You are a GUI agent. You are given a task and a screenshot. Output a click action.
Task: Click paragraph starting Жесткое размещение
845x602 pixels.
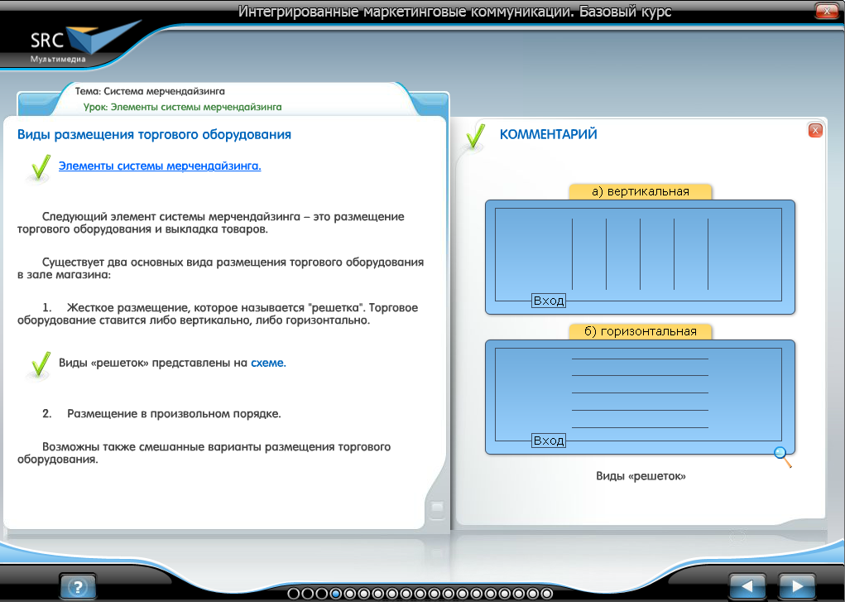tap(218, 314)
